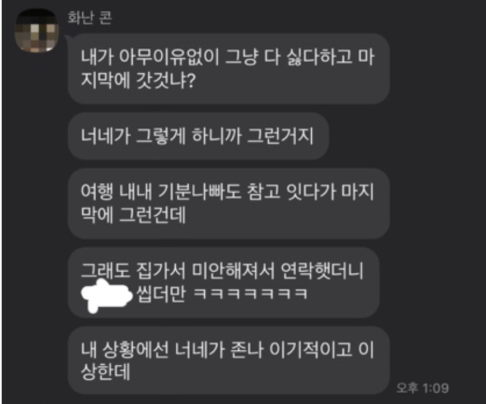Click the sender name 화난 콘

pyautogui.click(x=90, y=17)
